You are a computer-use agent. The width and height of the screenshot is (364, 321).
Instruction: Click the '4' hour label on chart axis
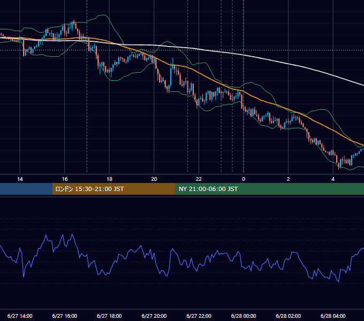[333, 179]
